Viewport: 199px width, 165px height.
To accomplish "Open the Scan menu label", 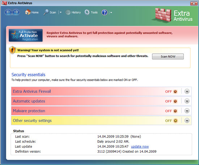I will click(x=53, y=12).
